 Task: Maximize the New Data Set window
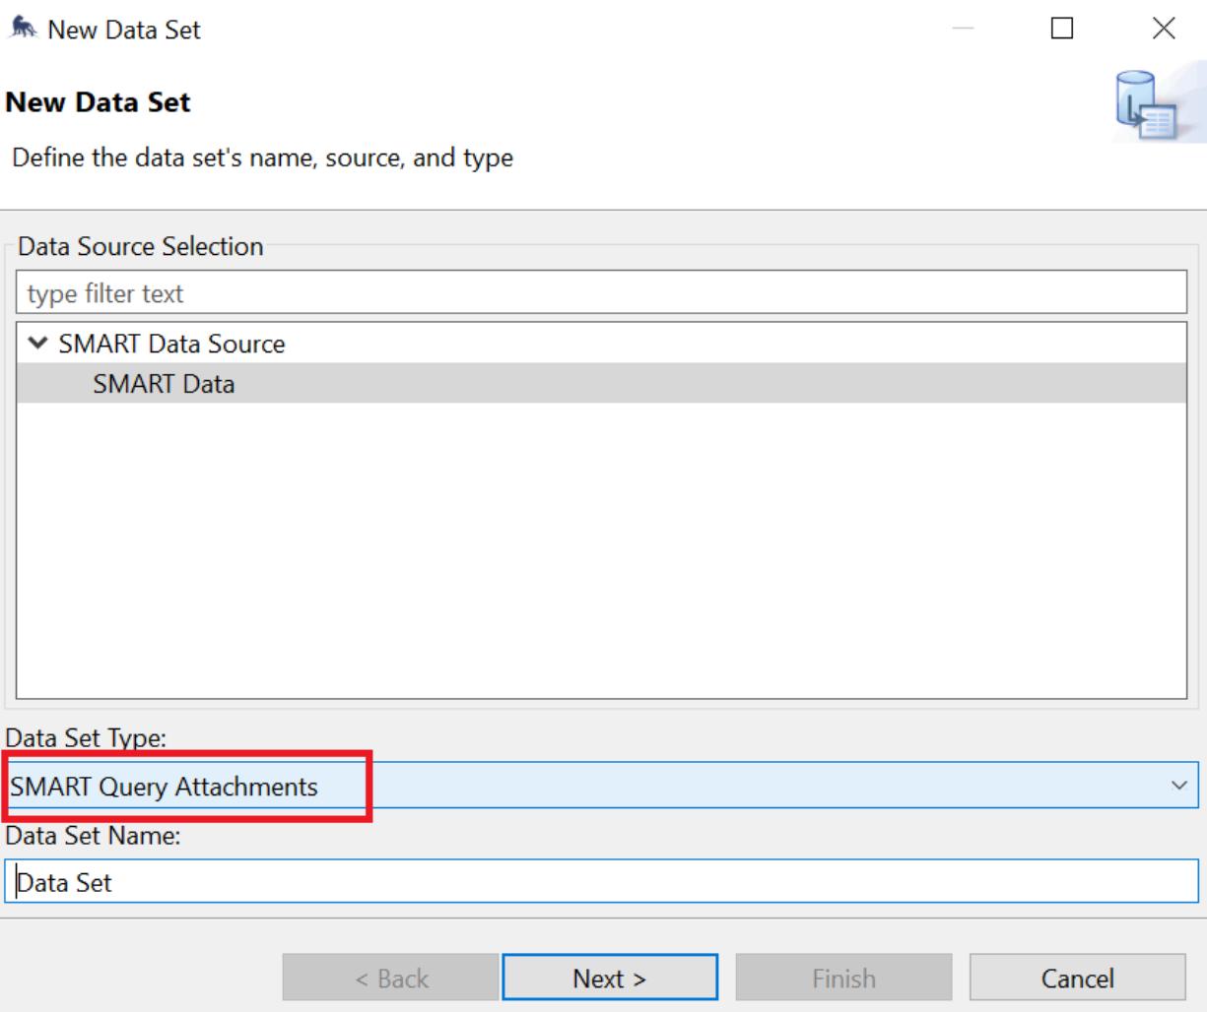[x=1062, y=30]
